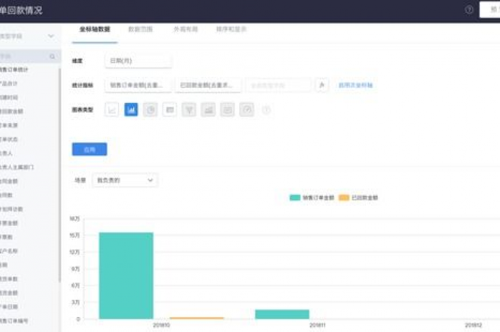Switch to the 坐标轴数据 tab
Screen dimensions: 500x332
coord(94,29)
